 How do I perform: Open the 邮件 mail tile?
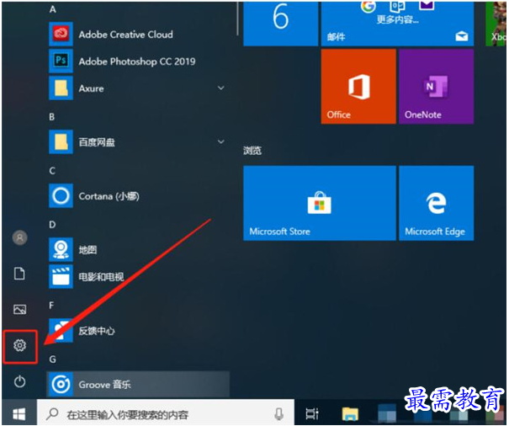[397, 24]
